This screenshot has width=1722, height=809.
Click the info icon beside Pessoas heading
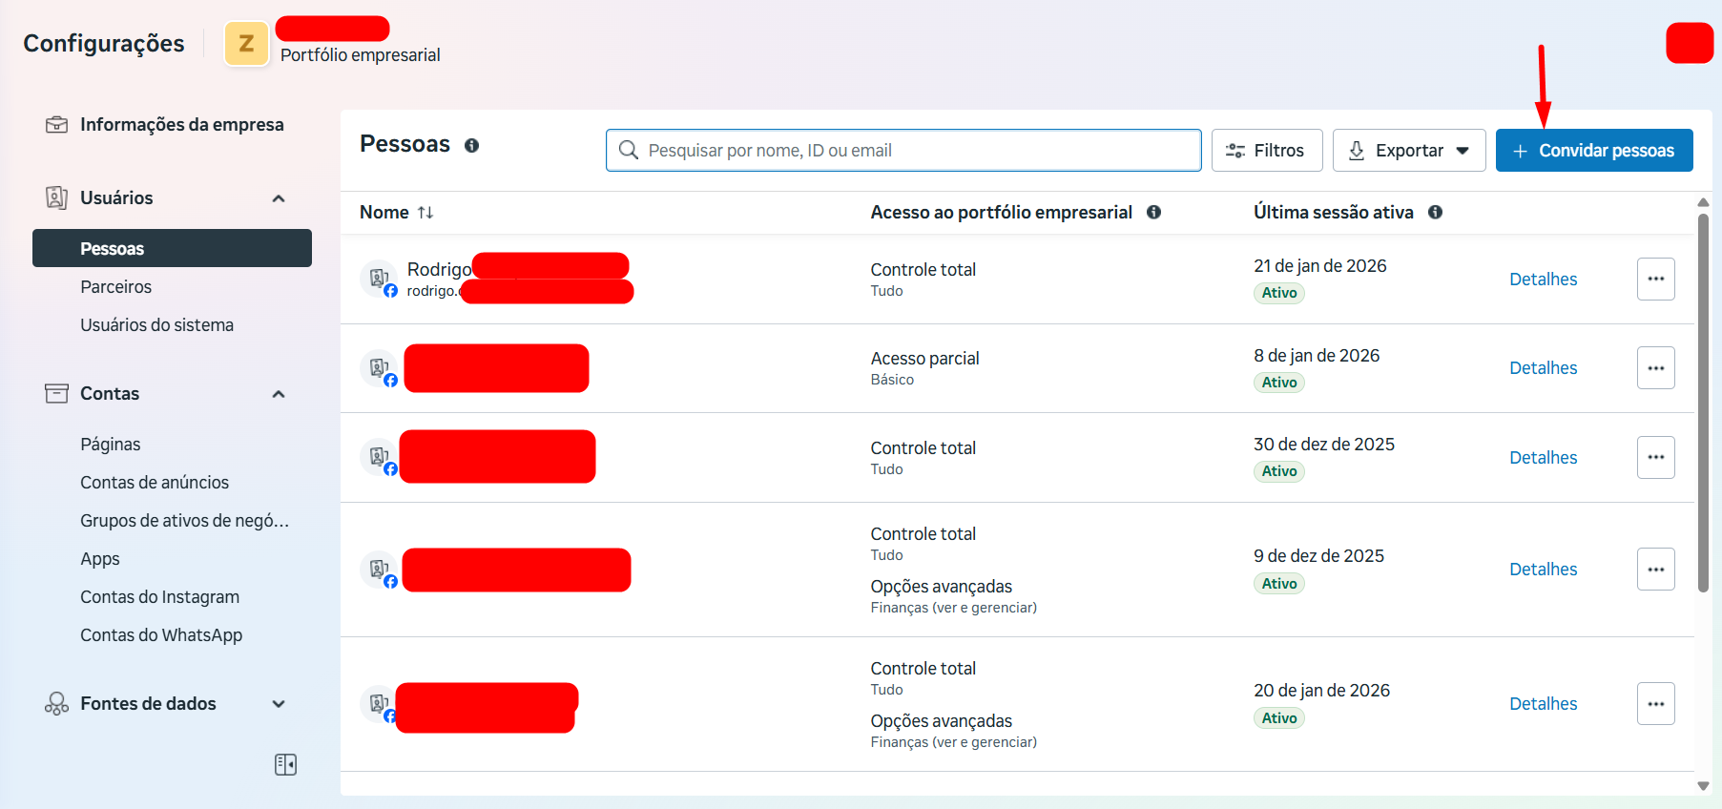coord(471,146)
